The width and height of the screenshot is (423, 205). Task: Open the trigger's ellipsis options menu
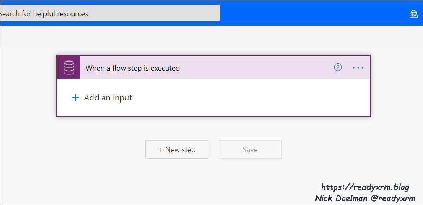[x=358, y=67]
